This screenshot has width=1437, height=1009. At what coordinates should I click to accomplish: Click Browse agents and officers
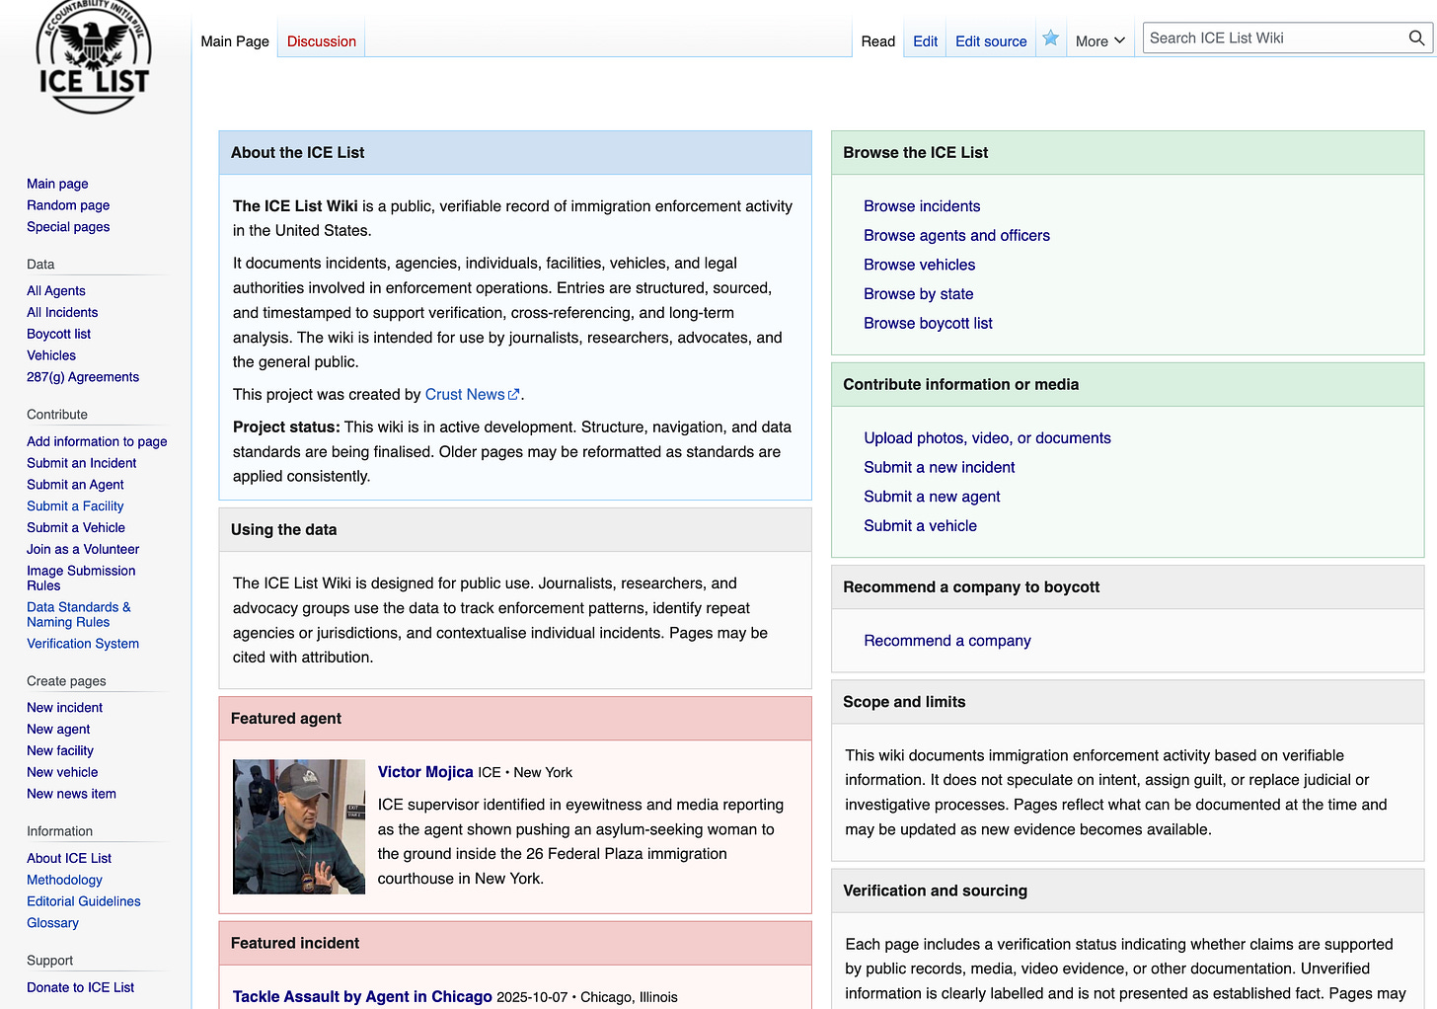tap(956, 235)
